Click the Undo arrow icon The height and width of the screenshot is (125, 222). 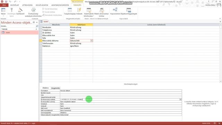tap(10, 1)
